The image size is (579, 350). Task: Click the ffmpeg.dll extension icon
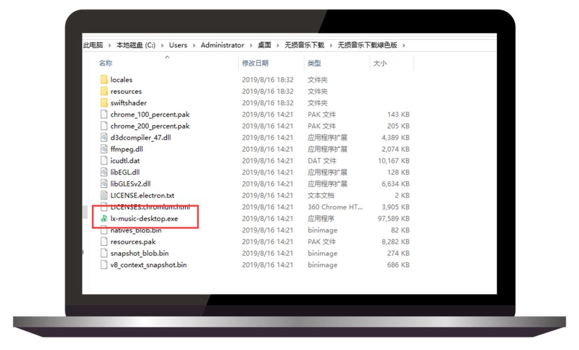pos(103,149)
